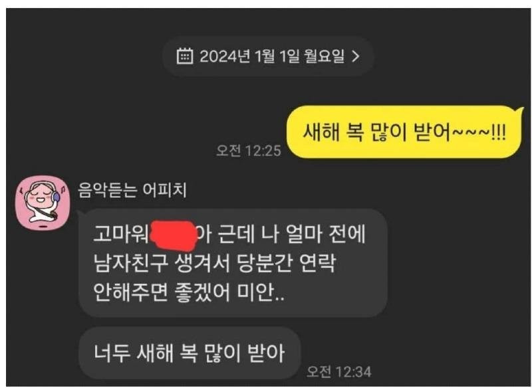Image resolution: width=532 pixels, height=388 pixels.
Task: Click the 오전 12:25 timestamp
Action: pos(249,151)
